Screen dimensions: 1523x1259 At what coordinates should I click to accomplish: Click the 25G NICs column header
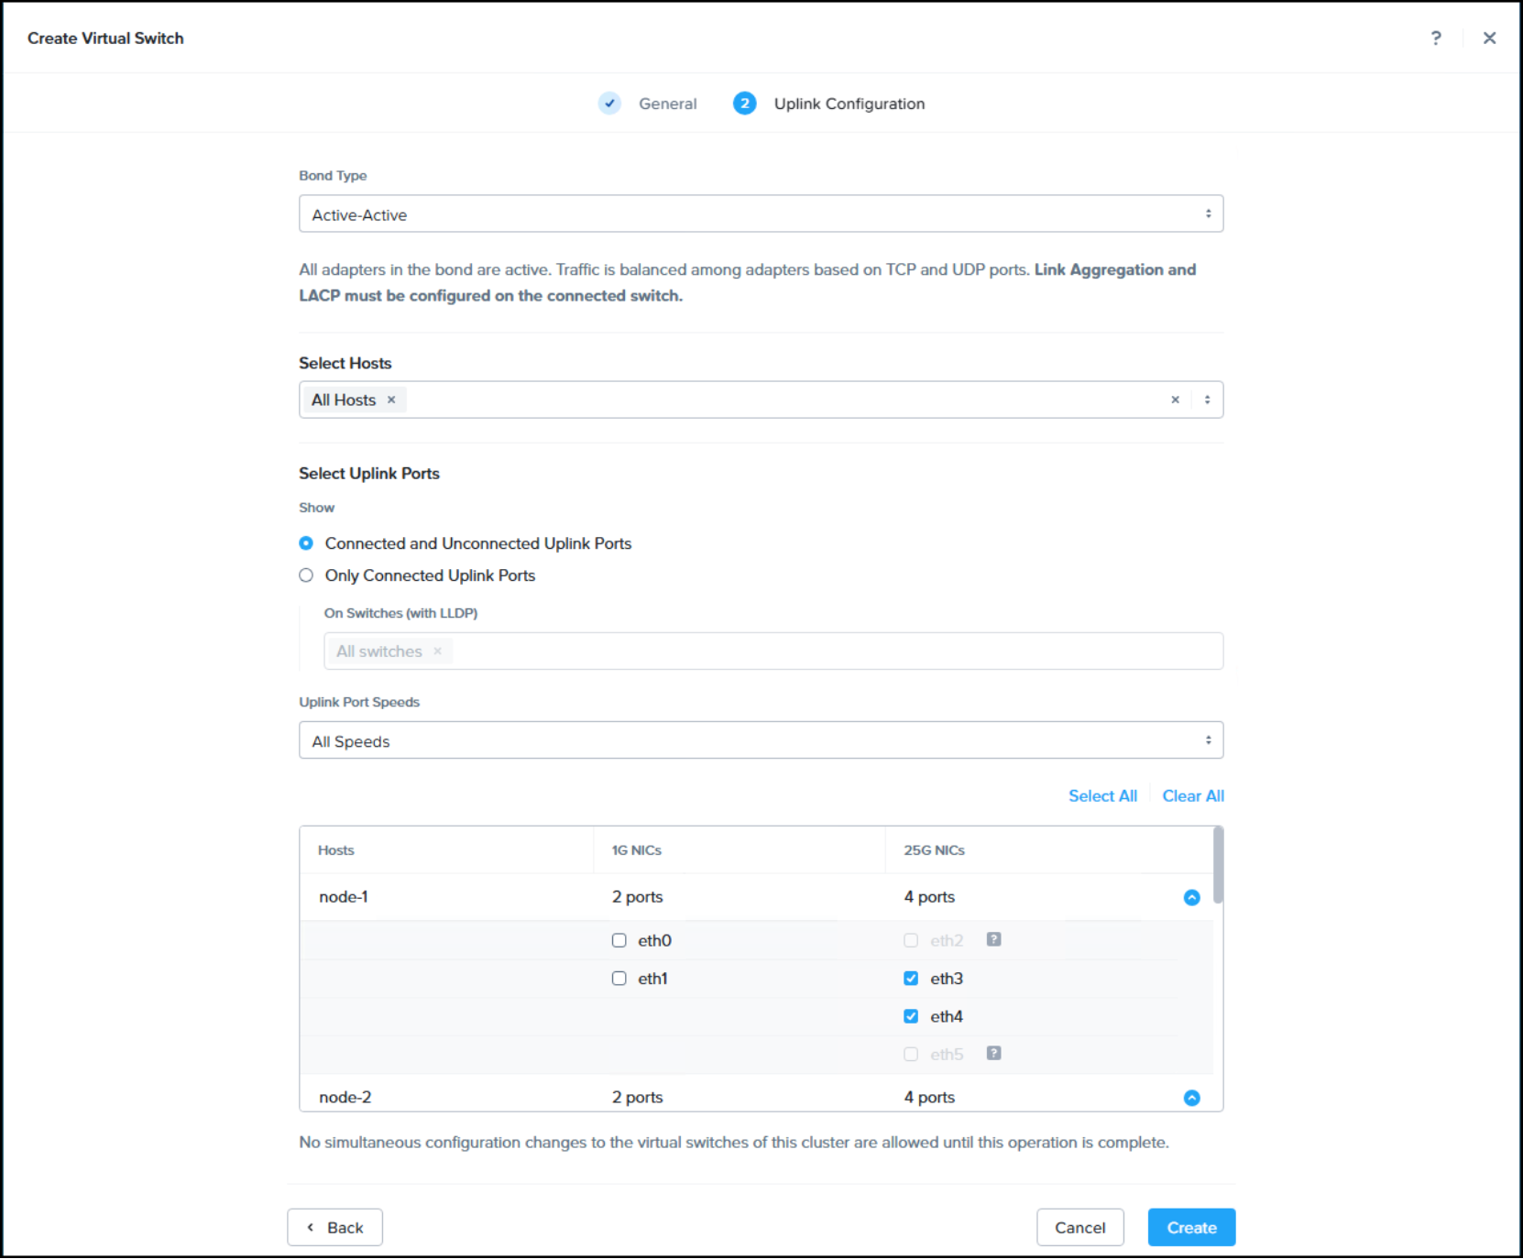(x=934, y=850)
